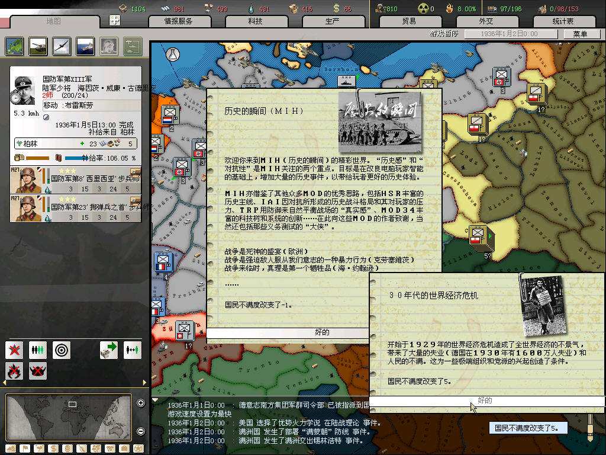
Task: Open the 统计表 tab
Action: coord(563,21)
